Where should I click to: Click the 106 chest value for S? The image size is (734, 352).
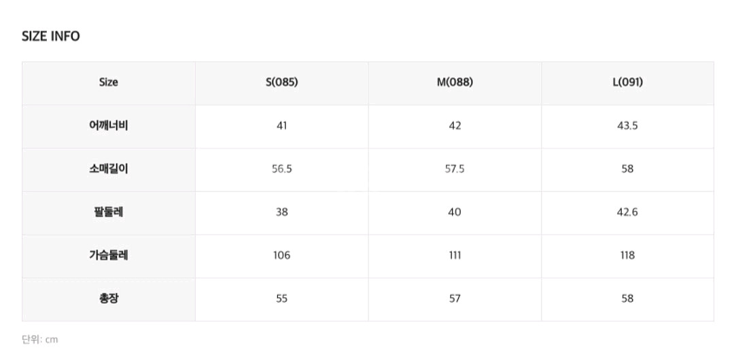282,256
